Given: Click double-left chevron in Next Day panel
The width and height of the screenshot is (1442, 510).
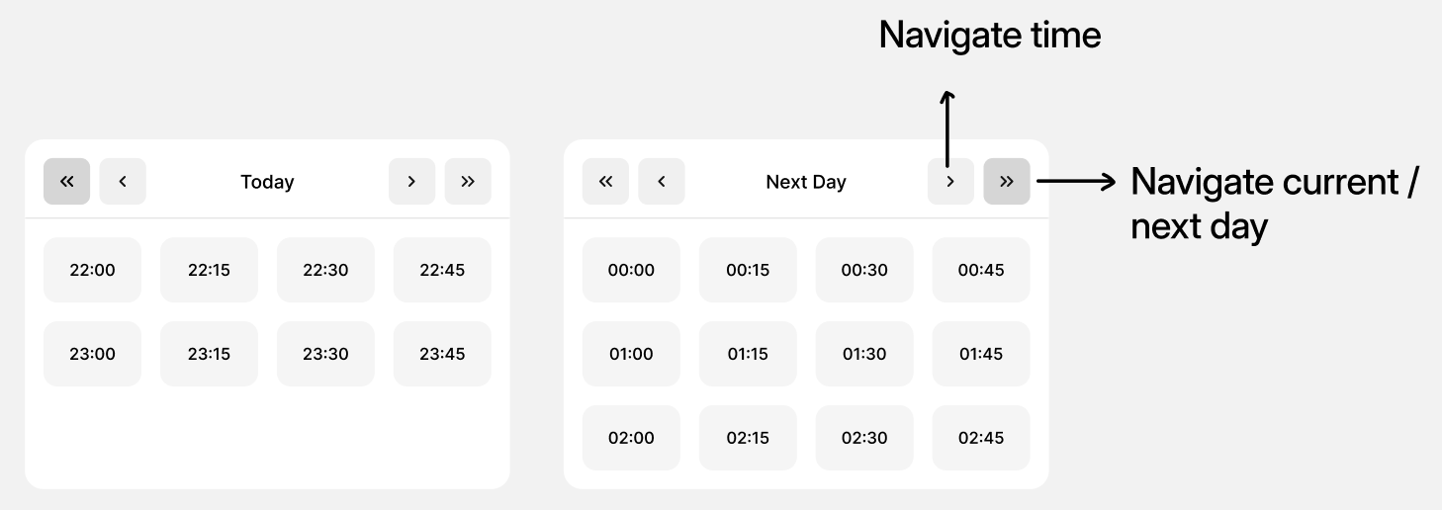Looking at the screenshot, I should tap(605, 182).
